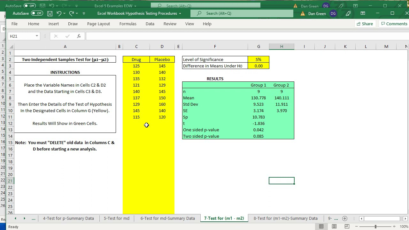Select the t value -1.836 cell
The width and height of the screenshot is (409, 230).
click(259, 123)
